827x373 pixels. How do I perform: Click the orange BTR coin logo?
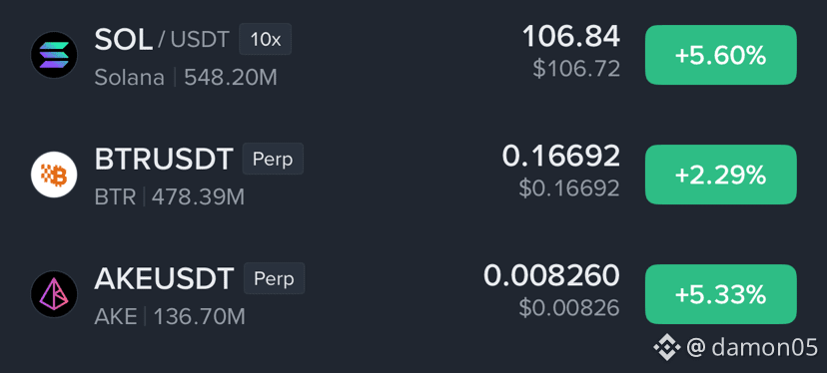click(54, 175)
